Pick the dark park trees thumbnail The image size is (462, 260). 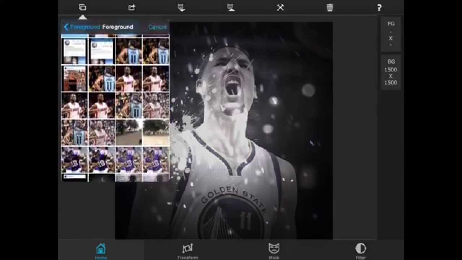pyautogui.click(x=128, y=133)
